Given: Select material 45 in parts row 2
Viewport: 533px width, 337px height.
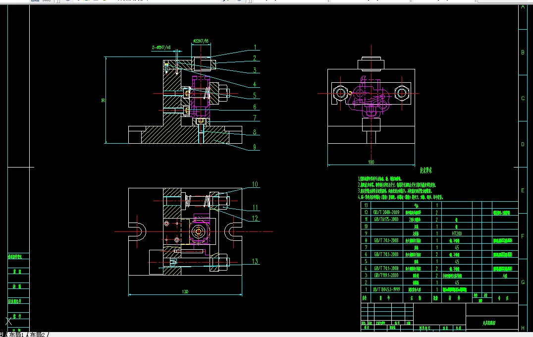Looking at the screenshot, I should click(457, 282).
